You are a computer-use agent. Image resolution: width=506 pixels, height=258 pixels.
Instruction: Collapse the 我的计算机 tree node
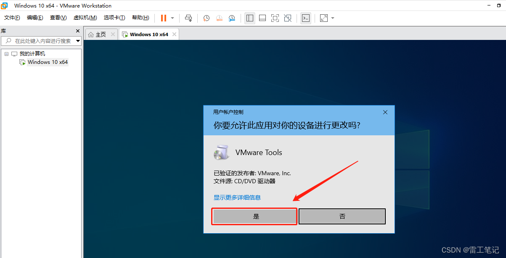pos(6,54)
